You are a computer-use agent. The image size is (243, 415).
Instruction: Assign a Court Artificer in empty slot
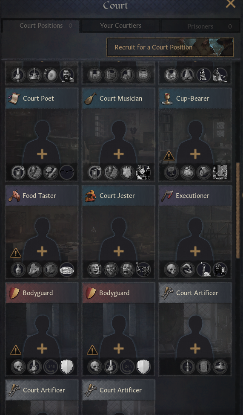point(195,348)
